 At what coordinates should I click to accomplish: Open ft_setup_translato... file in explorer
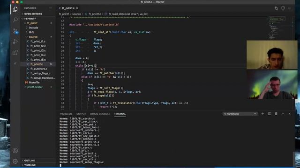(x=43, y=78)
